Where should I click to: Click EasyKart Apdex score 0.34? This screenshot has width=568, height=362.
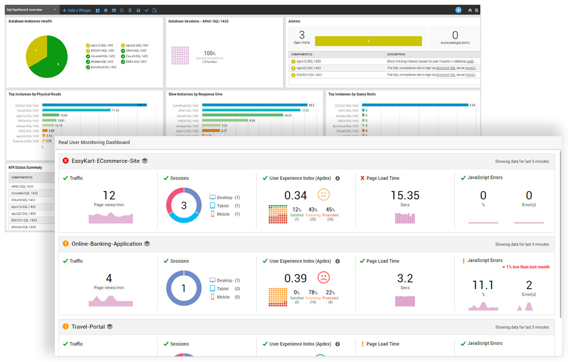[295, 195]
